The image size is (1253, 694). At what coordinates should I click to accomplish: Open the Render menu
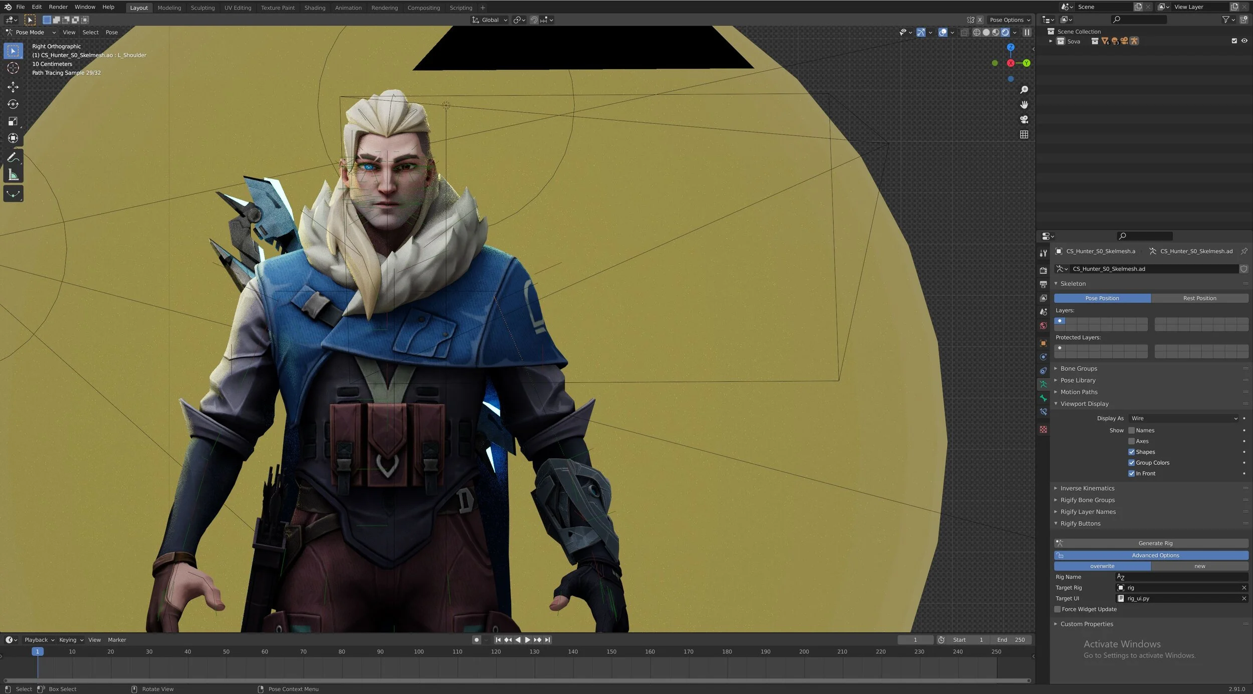point(58,7)
